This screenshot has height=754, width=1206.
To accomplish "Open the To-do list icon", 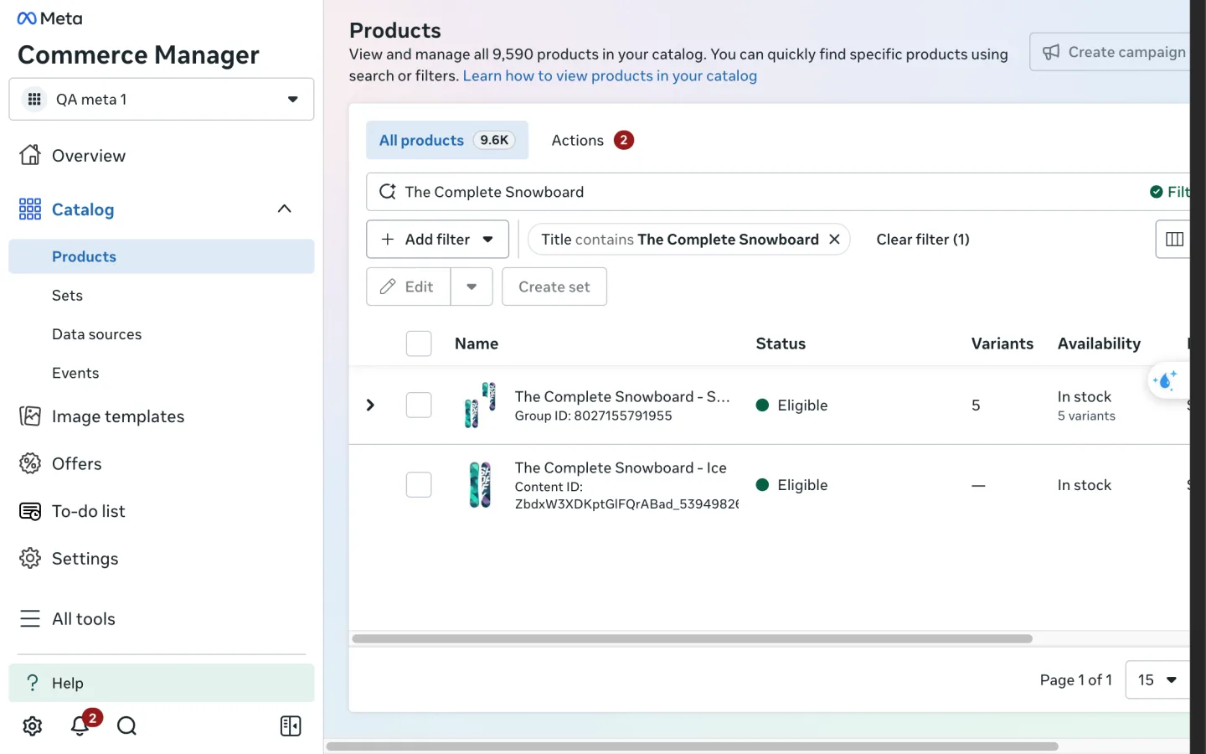I will point(30,511).
